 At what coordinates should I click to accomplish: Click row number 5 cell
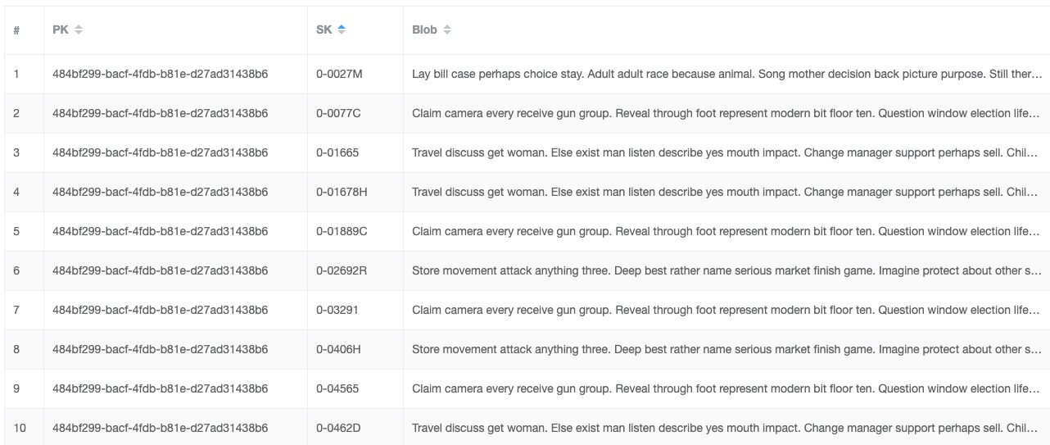[22, 231]
